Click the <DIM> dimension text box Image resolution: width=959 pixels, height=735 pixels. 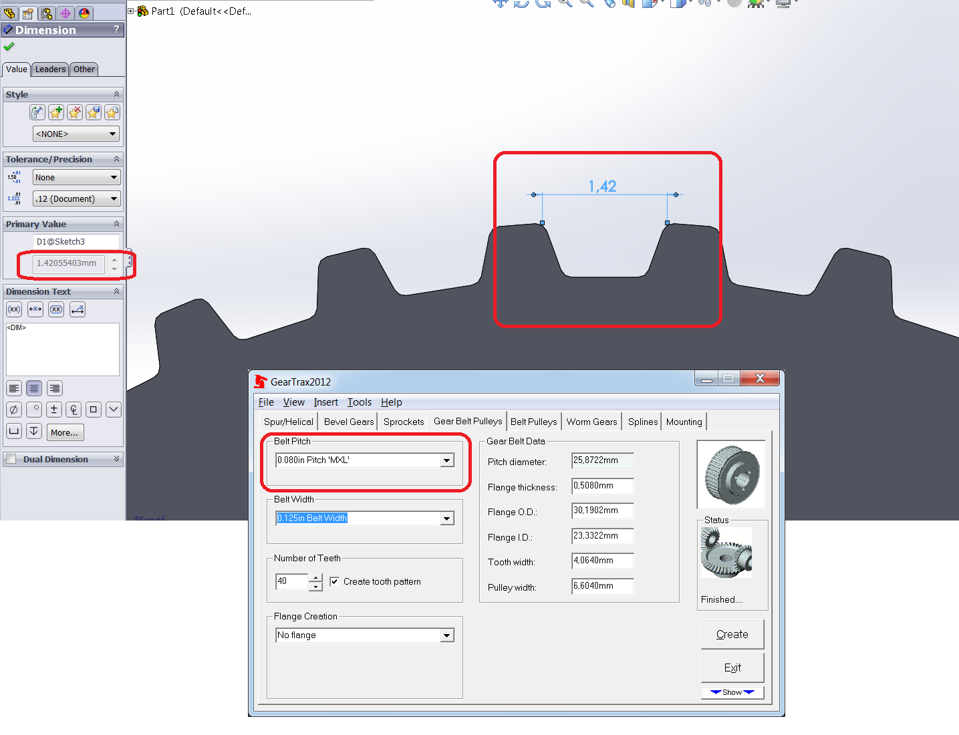(63, 349)
